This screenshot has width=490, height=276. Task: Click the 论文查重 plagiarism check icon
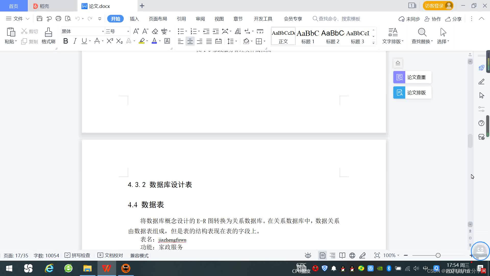point(399,77)
